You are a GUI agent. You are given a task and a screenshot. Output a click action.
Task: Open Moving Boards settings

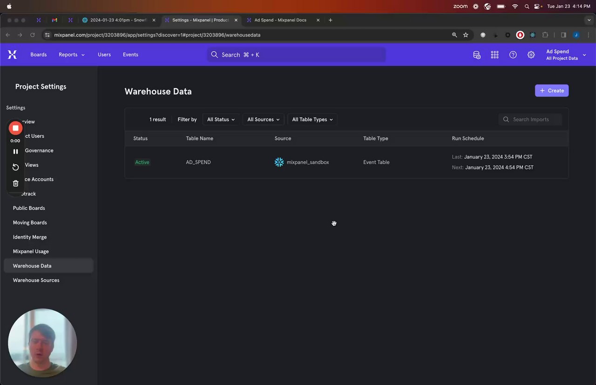click(x=30, y=223)
